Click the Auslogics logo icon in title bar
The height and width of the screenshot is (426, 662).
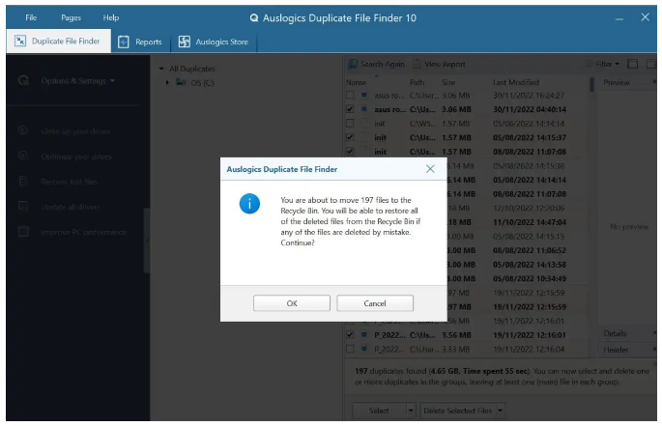pos(254,18)
